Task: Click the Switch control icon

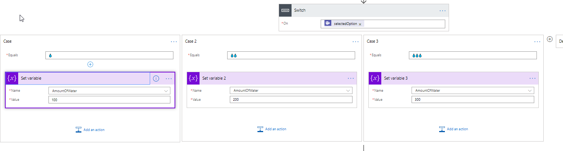Action: pos(285,11)
